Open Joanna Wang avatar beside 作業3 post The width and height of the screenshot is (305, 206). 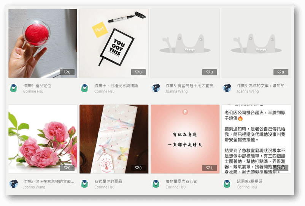[x=227, y=88]
